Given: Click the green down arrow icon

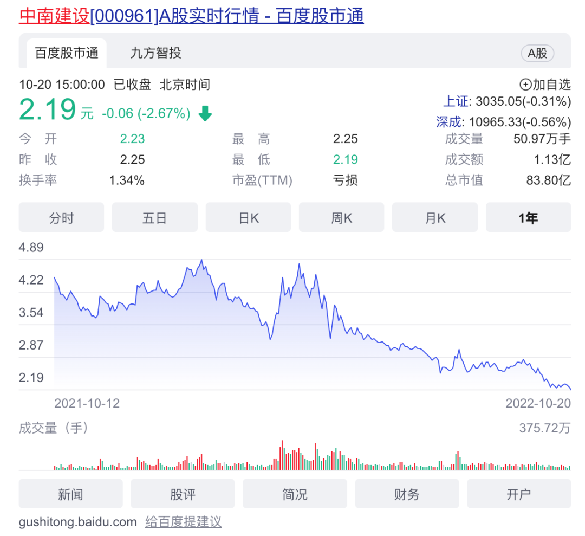Looking at the screenshot, I should (x=205, y=114).
